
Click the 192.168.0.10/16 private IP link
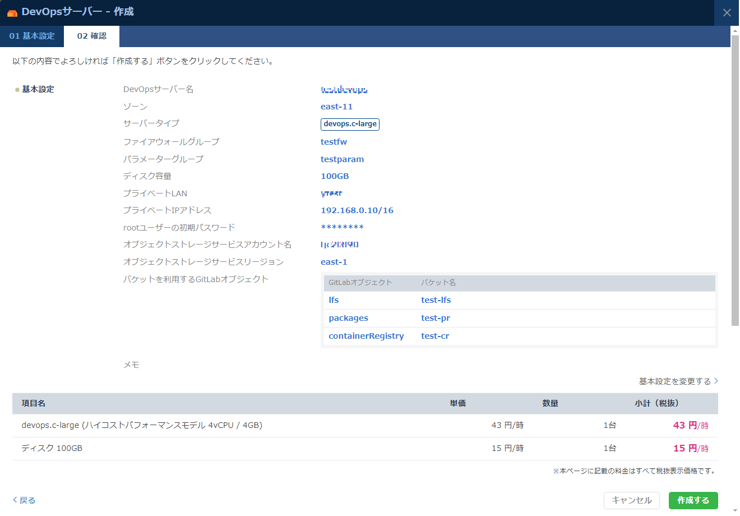357,210
